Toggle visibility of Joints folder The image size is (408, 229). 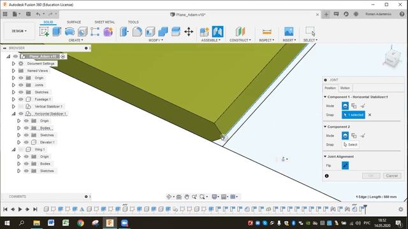click(21, 85)
